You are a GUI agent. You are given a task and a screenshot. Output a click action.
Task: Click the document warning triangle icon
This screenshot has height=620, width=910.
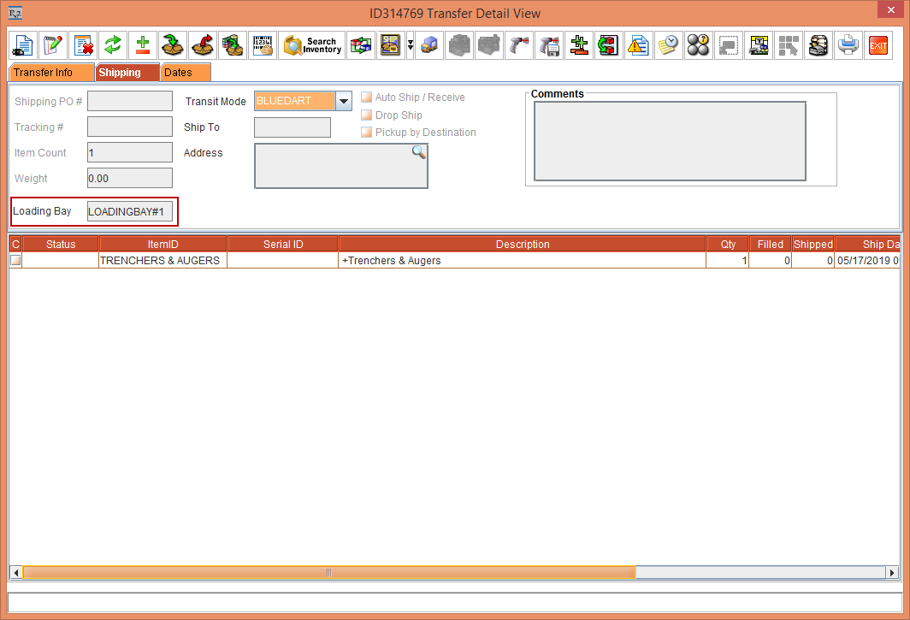(x=638, y=45)
